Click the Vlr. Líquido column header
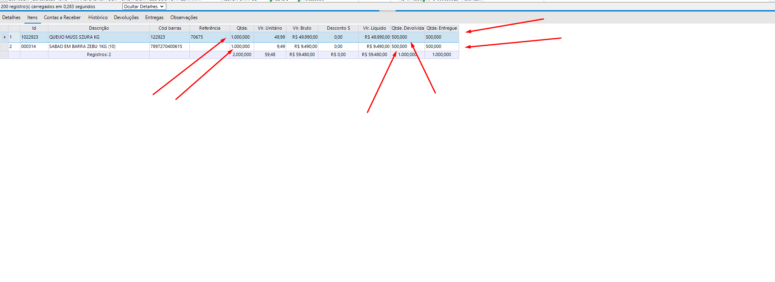This screenshot has height=282, width=775. point(374,28)
